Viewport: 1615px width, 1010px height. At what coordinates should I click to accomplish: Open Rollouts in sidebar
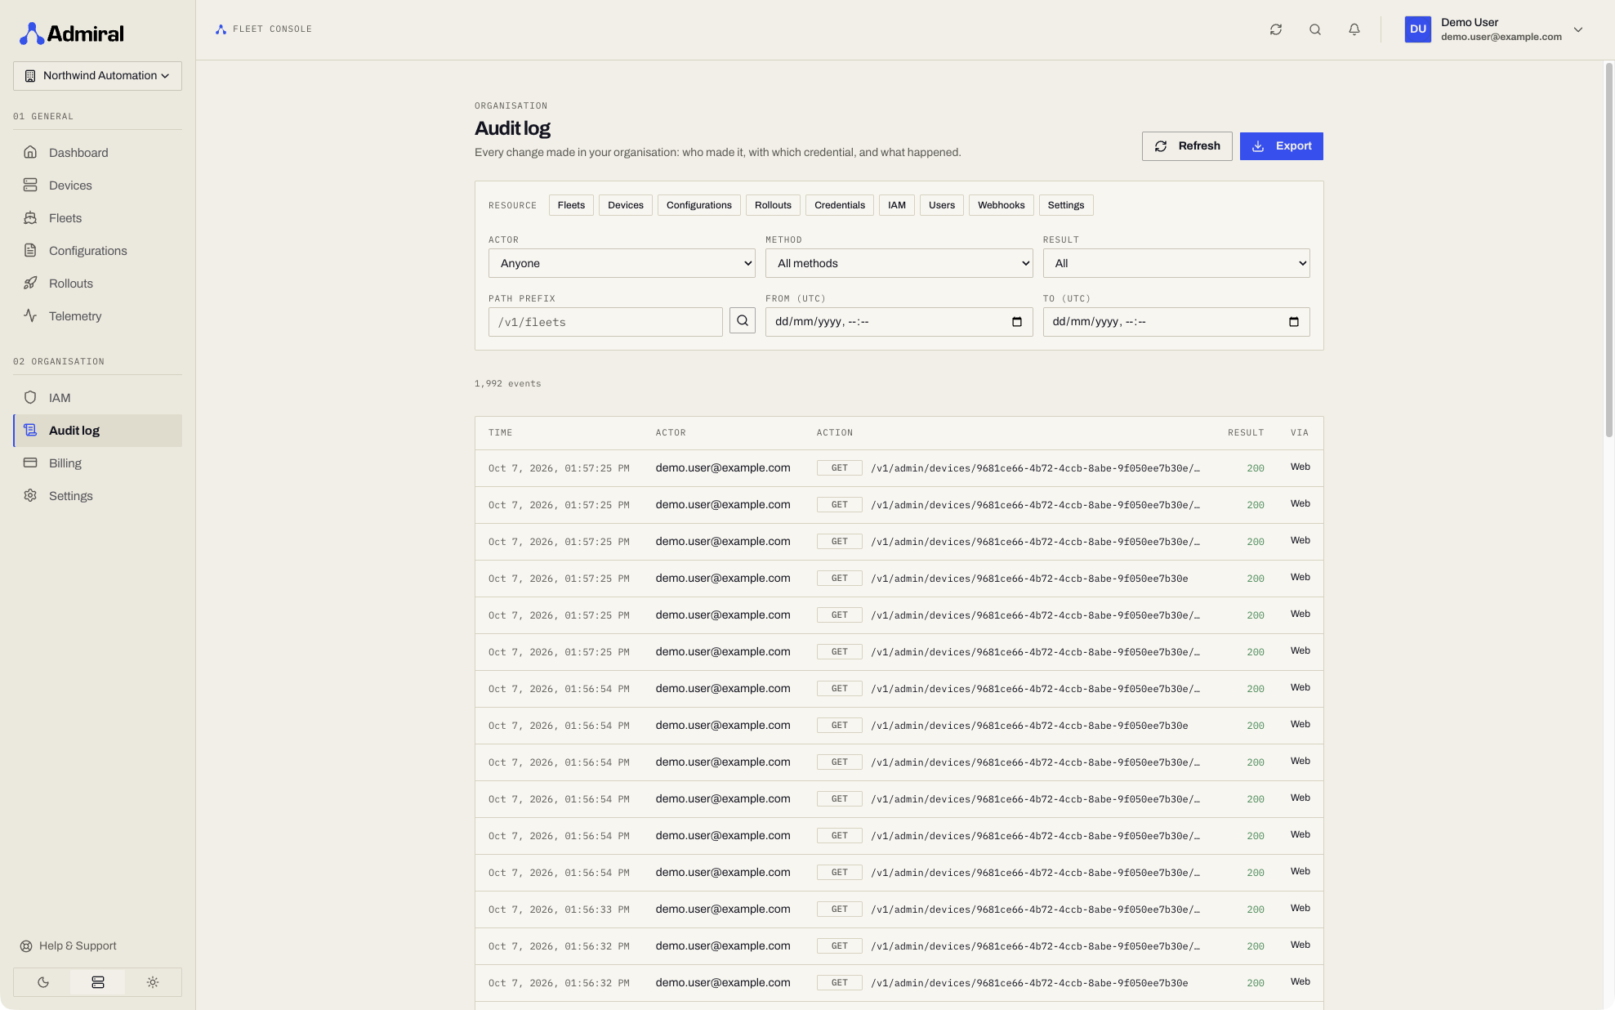pyautogui.click(x=98, y=284)
